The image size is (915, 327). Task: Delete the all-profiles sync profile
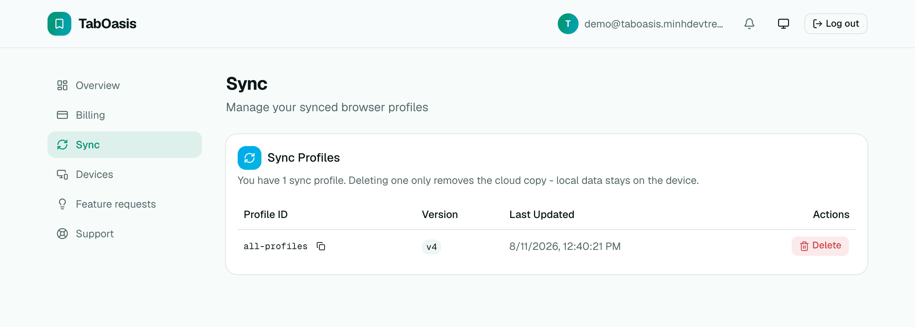pyautogui.click(x=820, y=246)
